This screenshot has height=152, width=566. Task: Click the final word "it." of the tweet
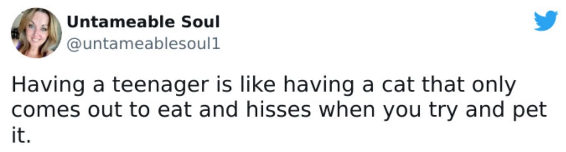20,135
